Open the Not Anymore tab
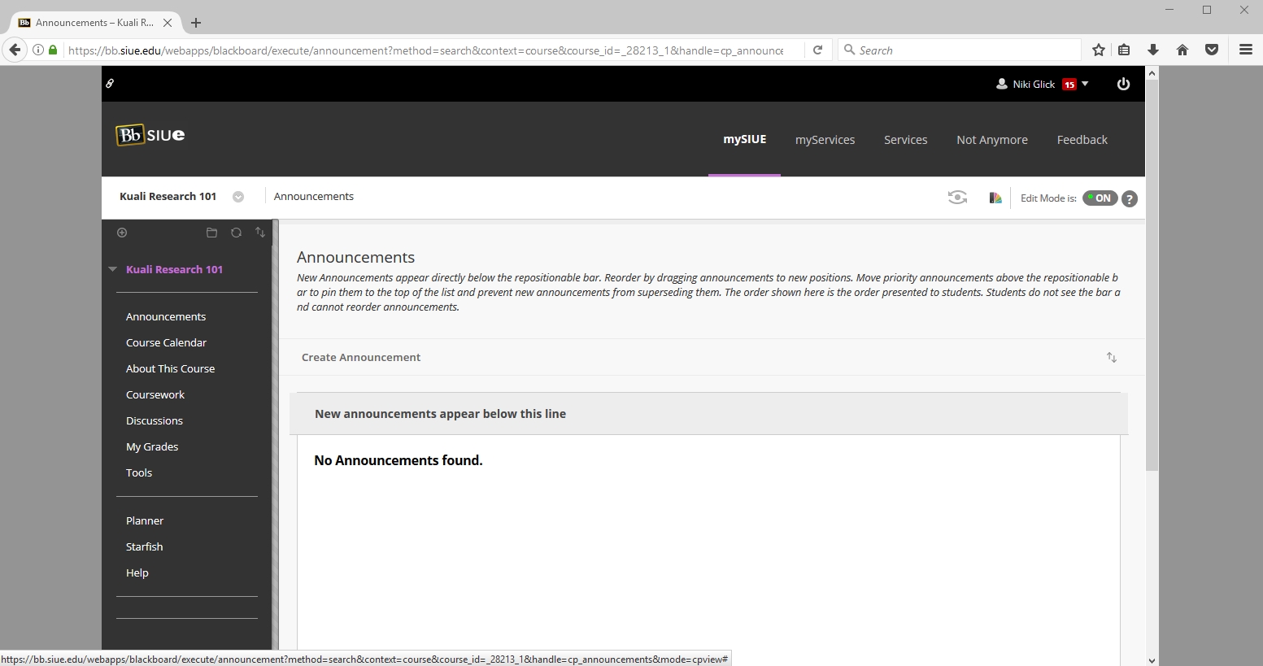 click(991, 140)
